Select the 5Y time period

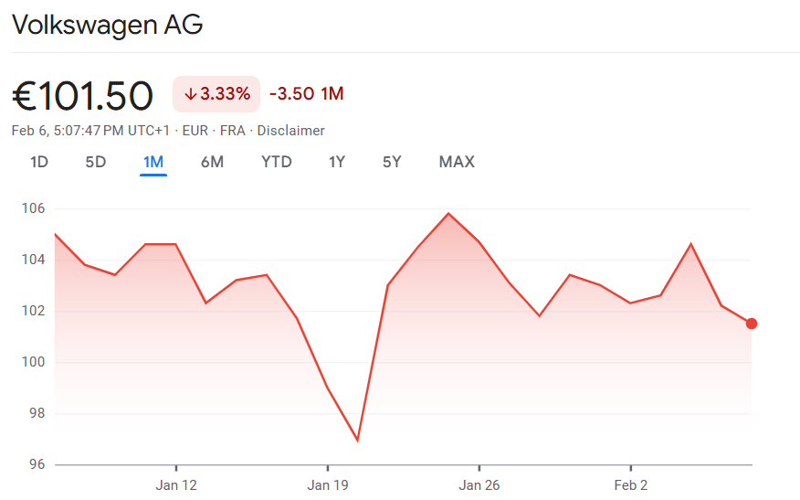(392, 162)
